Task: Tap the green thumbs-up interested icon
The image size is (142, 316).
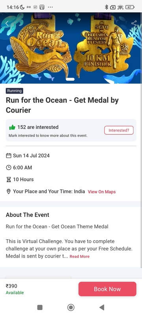Action: click(12, 127)
